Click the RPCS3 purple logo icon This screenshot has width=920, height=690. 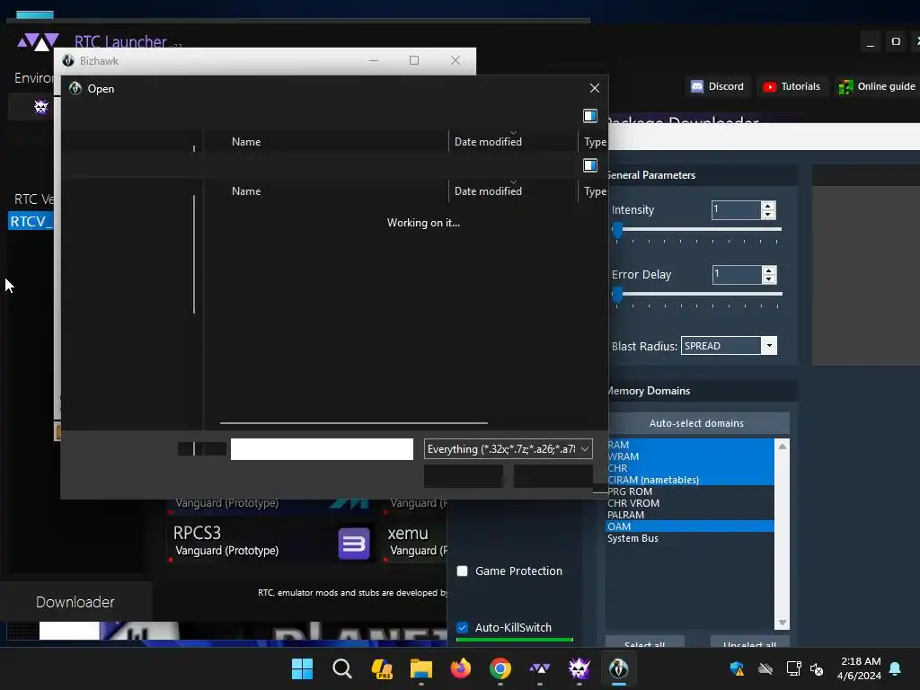coord(354,544)
